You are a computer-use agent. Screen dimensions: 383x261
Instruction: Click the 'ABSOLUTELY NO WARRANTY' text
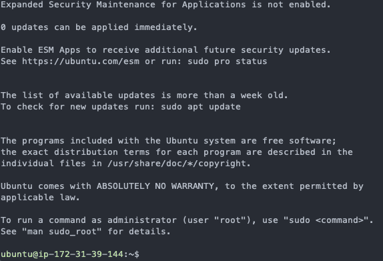[x=155, y=186]
